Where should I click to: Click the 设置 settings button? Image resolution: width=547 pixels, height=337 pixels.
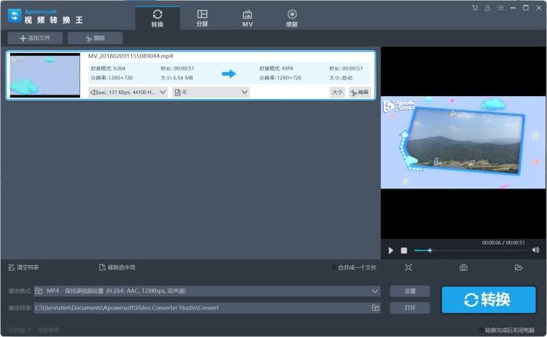pos(410,291)
